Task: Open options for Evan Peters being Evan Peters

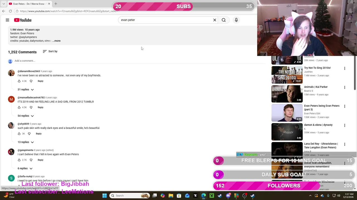Action: pos(344,106)
